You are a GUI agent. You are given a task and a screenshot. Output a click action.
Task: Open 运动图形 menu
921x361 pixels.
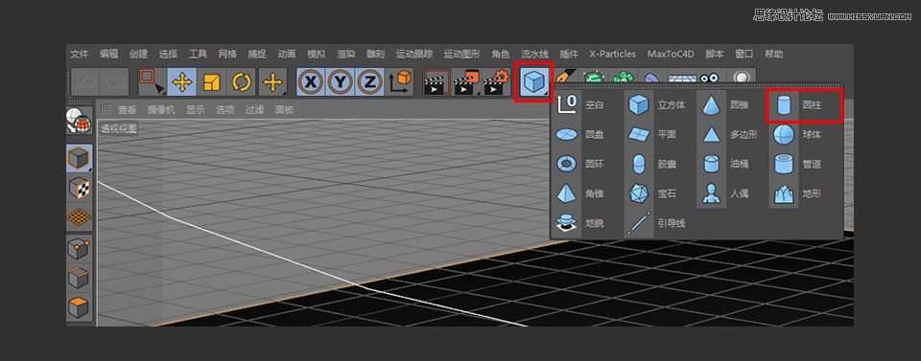click(x=462, y=54)
